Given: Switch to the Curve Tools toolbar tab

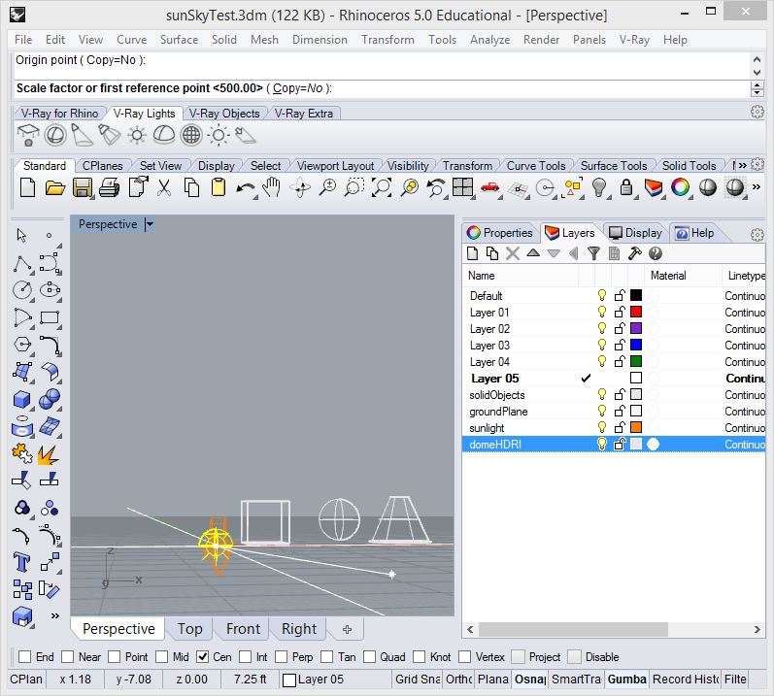Looking at the screenshot, I should (536, 166).
